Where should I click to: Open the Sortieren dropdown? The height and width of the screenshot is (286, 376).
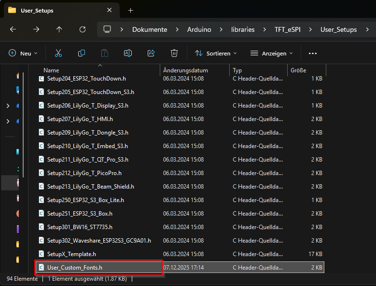[216, 54]
